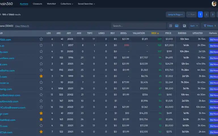Switch to grid view layout

point(171,26)
